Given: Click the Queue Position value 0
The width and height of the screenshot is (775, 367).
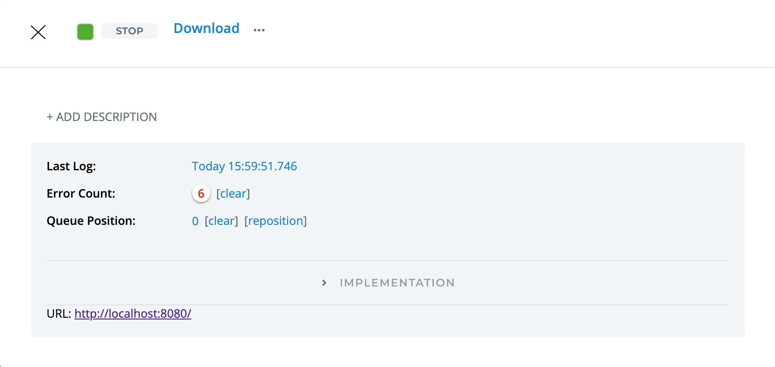Looking at the screenshot, I should 195,221.
